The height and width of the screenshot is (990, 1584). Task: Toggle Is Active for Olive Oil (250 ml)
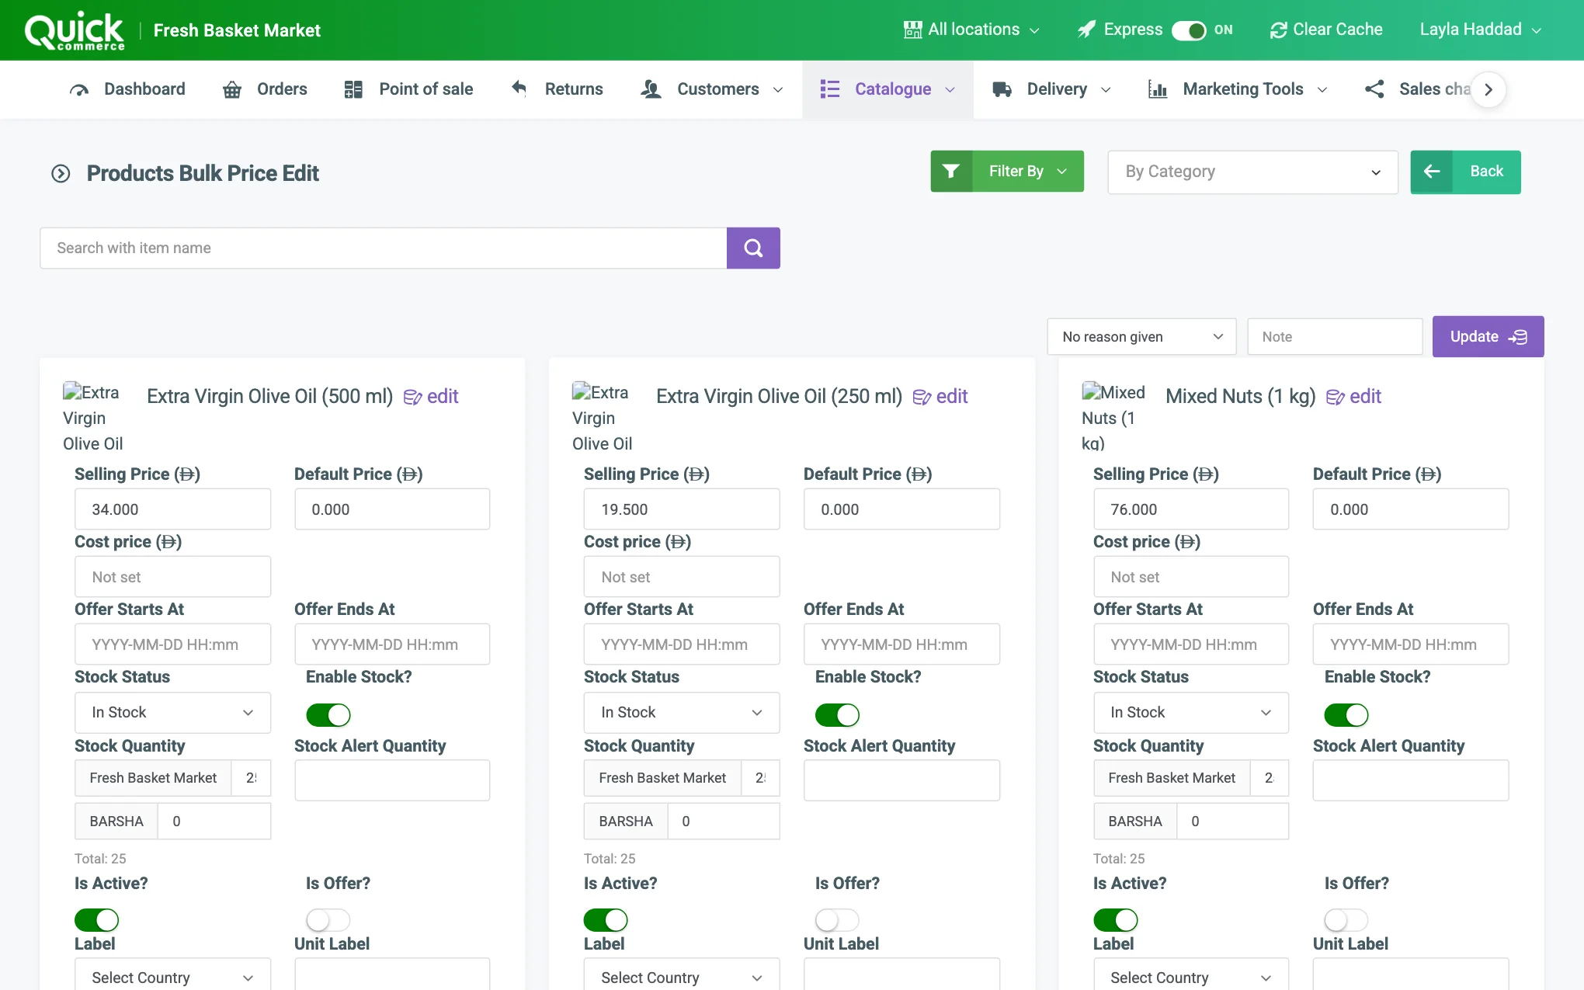coord(606,920)
